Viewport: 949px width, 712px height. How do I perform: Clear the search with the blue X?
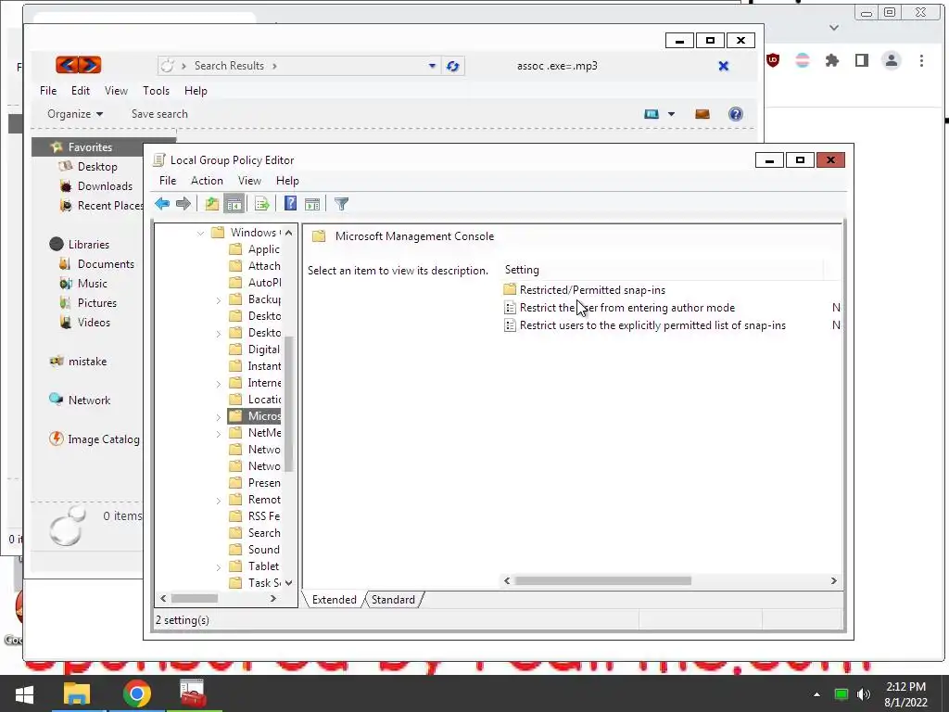pos(723,66)
